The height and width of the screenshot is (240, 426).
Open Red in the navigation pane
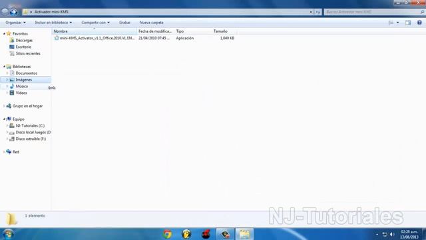tap(16, 152)
